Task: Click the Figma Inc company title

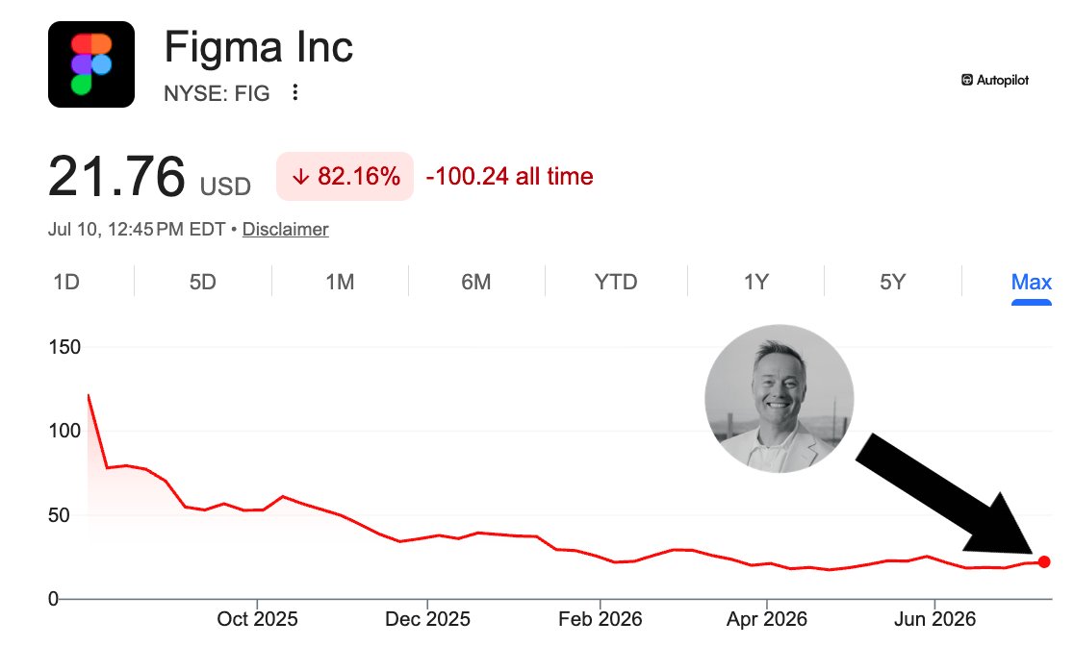Action: coord(258,47)
